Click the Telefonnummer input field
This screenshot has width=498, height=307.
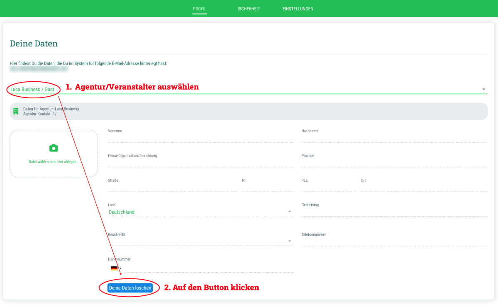tap(394, 241)
